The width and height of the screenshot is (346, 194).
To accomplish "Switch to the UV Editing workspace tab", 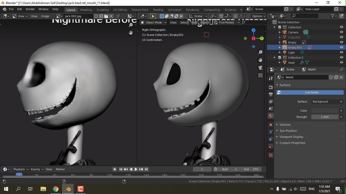I will point(120,10).
